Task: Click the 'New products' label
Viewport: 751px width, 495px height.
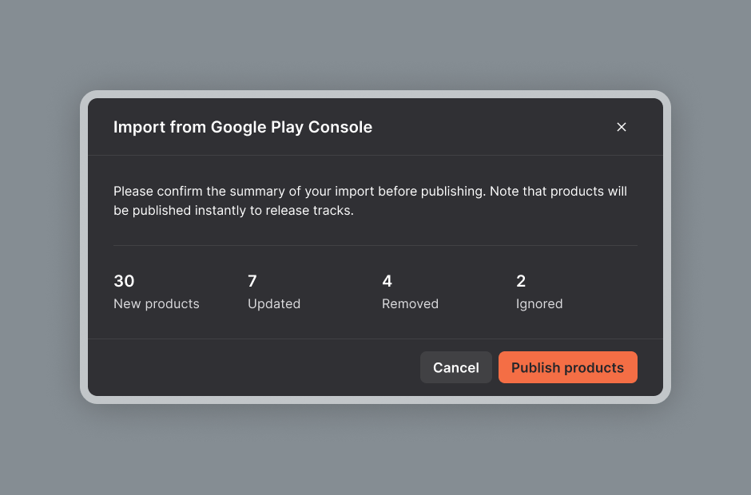Action: click(156, 304)
